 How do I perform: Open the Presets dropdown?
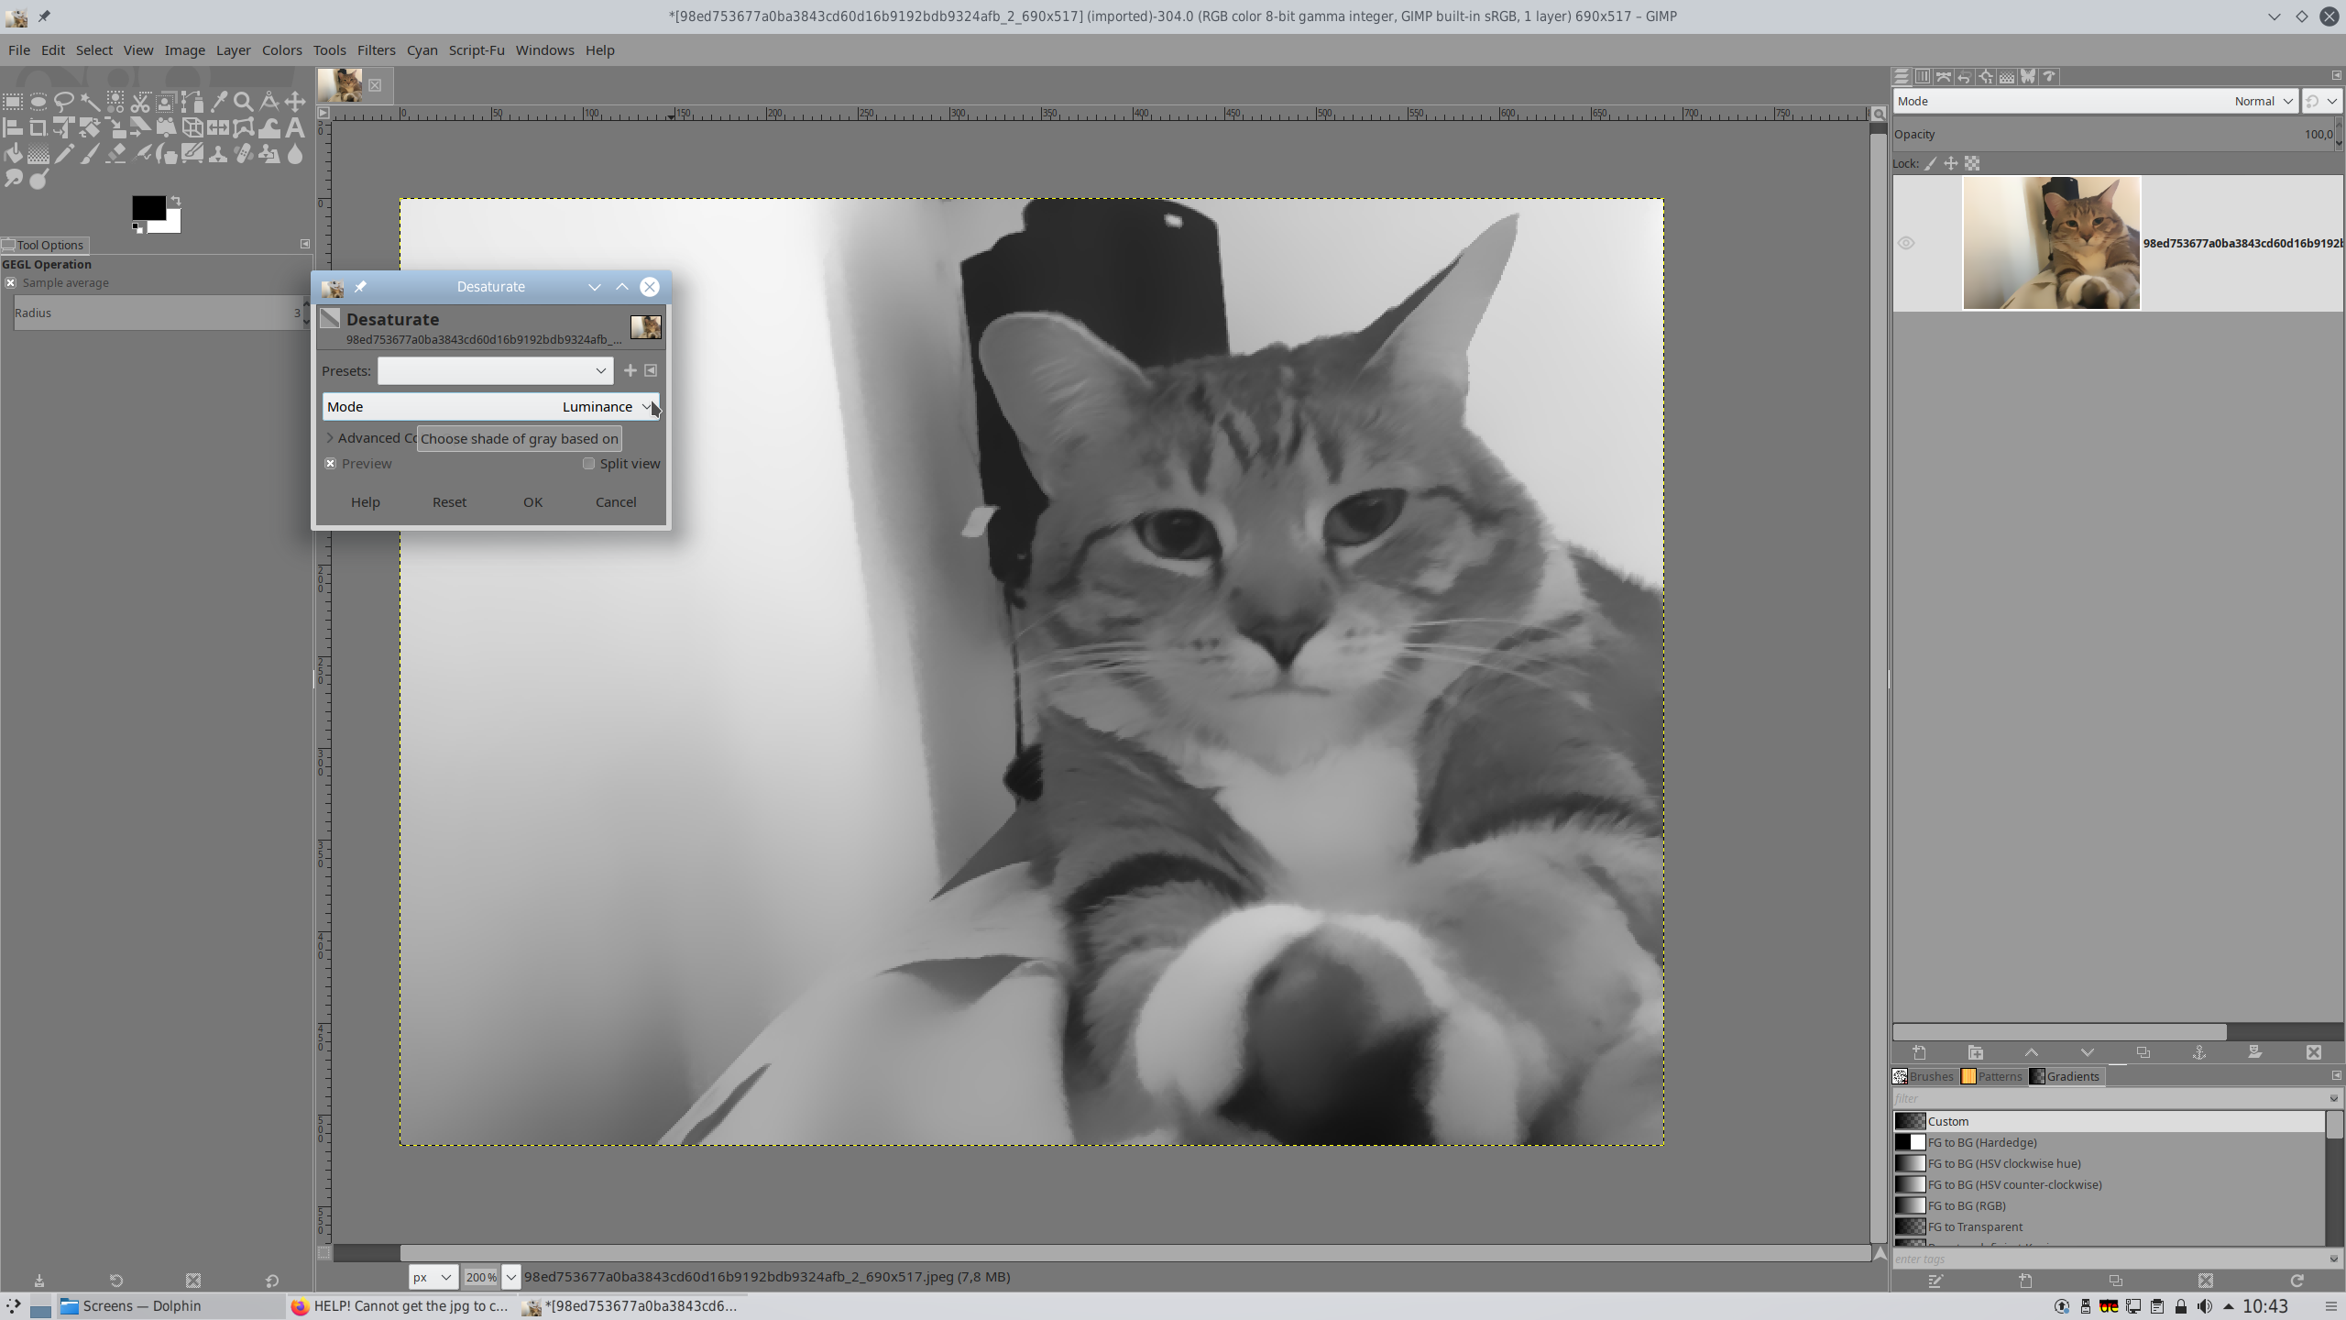495,371
